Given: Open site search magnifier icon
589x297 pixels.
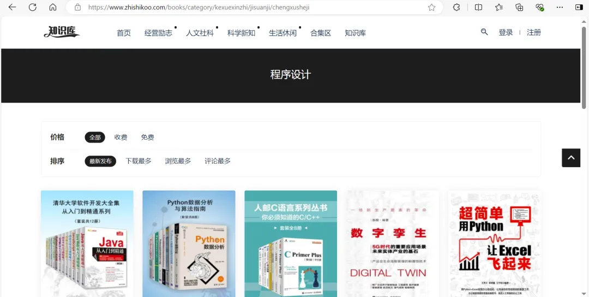Looking at the screenshot, I should (484, 32).
